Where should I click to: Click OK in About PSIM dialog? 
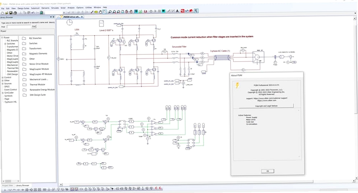click(x=268, y=171)
